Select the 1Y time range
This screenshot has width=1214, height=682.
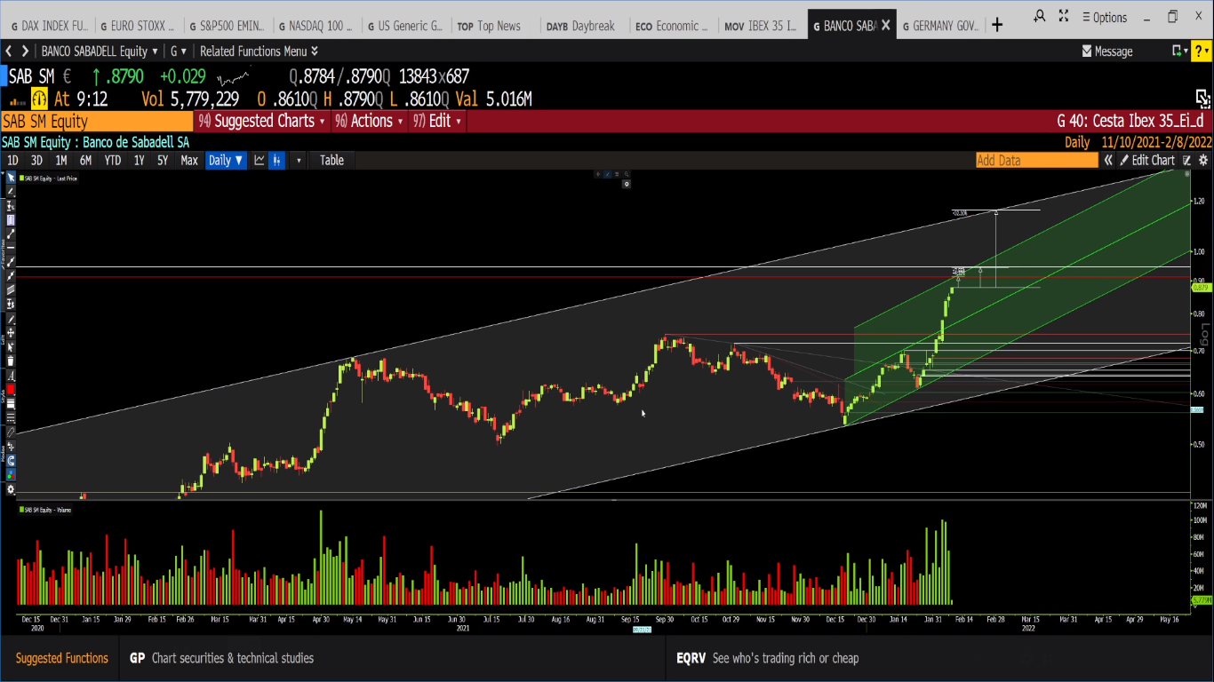point(139,161)
